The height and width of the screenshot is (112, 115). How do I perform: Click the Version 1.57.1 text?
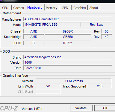pyautogui.click(x=32, y=109)
